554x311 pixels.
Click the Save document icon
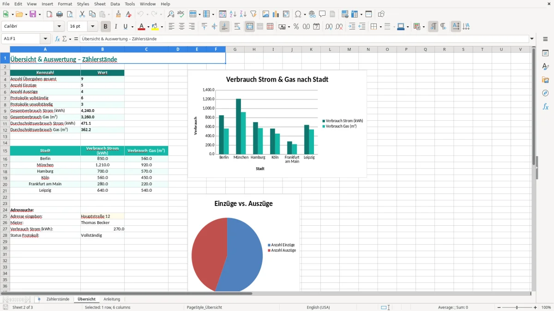click(x=33, y=14)
